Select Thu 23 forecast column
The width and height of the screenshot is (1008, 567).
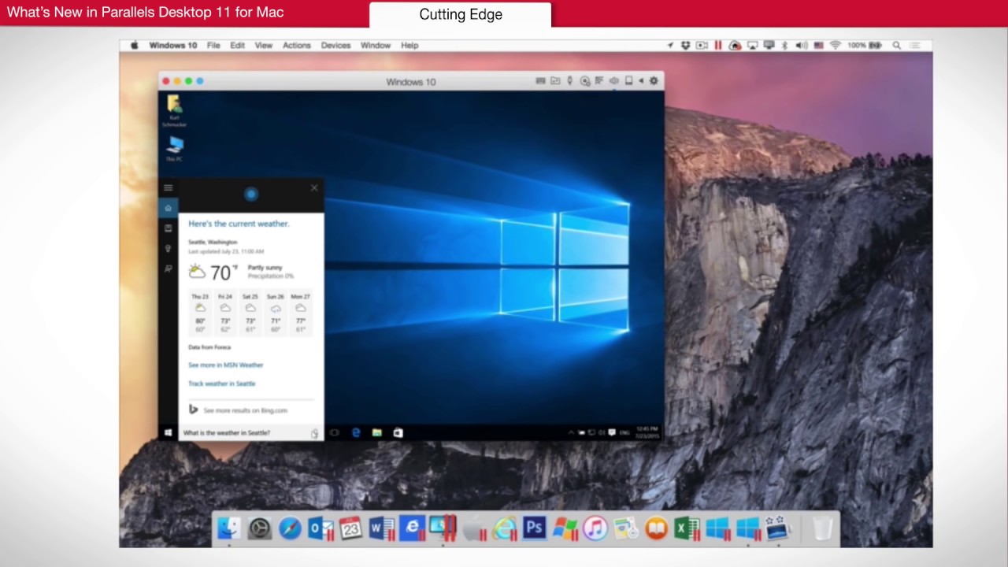click(x=200, y=313)
